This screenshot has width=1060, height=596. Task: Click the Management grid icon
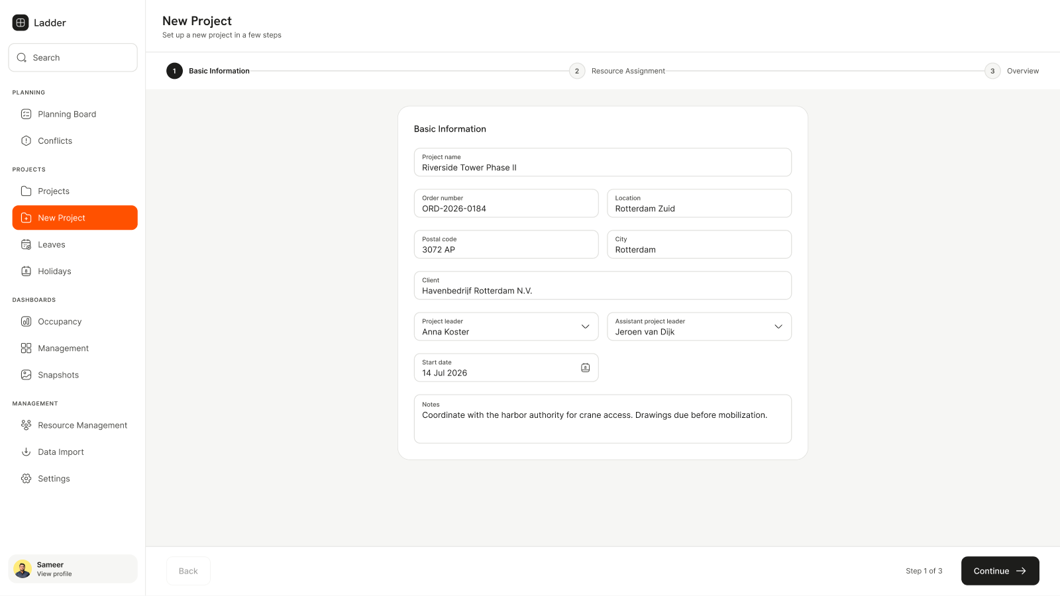coord(26,348)
